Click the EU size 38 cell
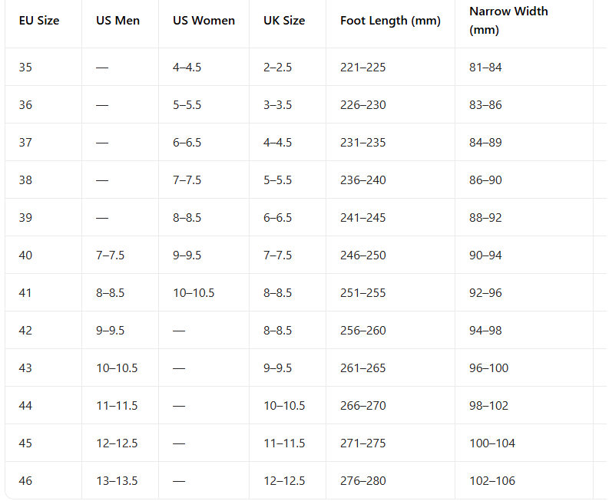The height and width of the screenshot is (501, 609). point(26,180)
